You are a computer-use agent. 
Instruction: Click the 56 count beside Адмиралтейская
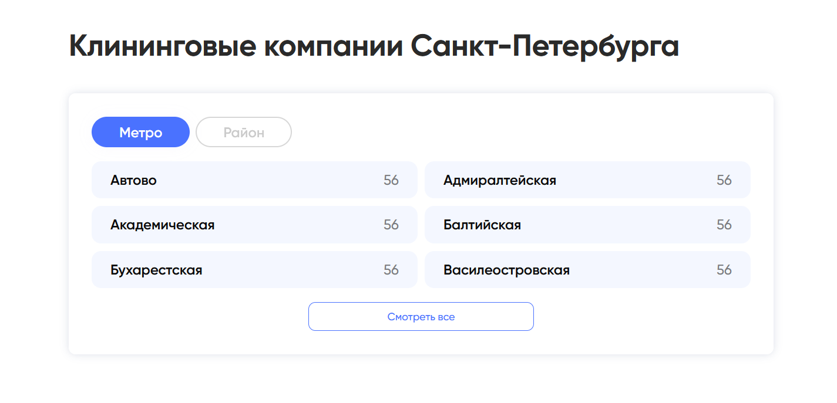click(724, 180)
